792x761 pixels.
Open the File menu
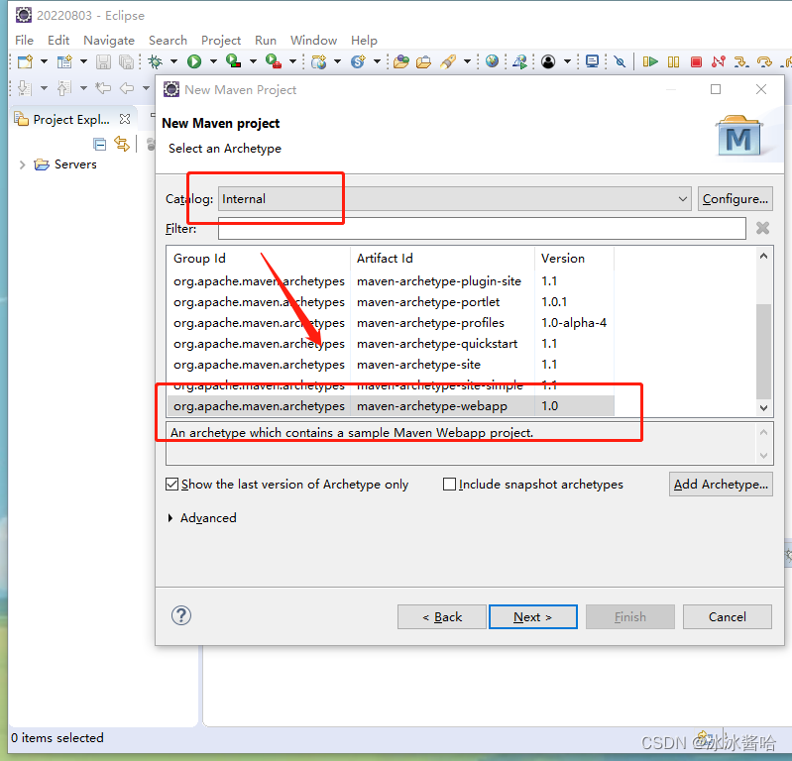tap(24, 41)
